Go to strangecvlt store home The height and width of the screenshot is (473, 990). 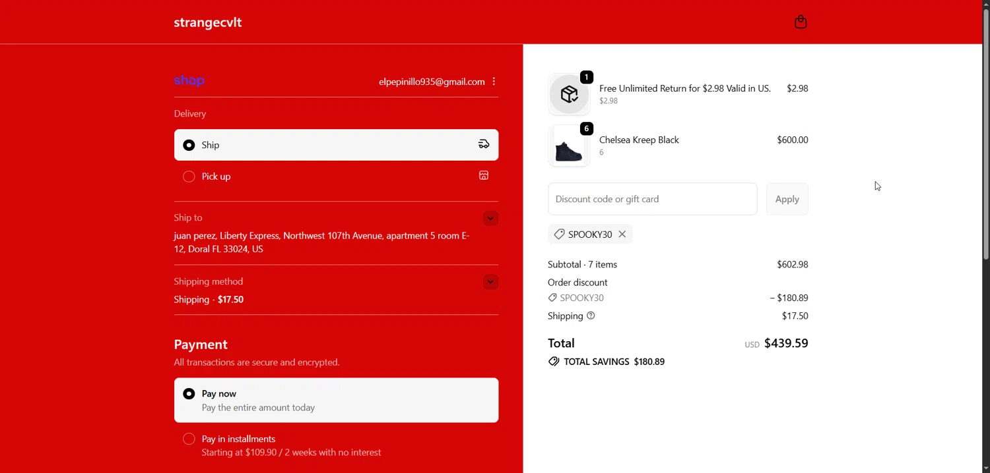click(x=208, y=22)
